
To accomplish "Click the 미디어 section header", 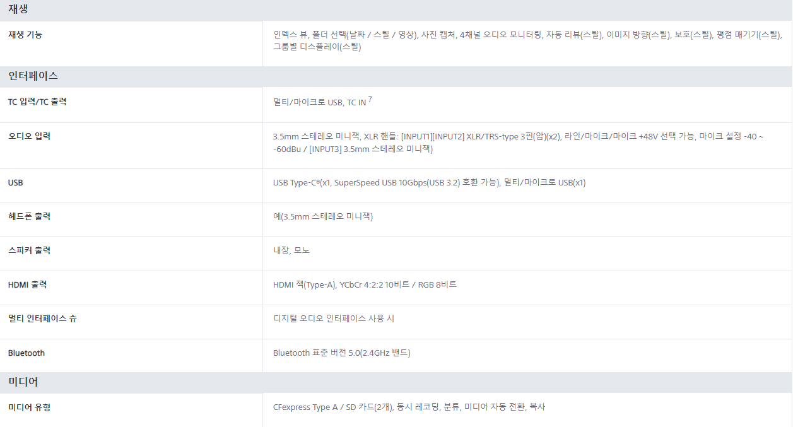I will tap(23, 382).
